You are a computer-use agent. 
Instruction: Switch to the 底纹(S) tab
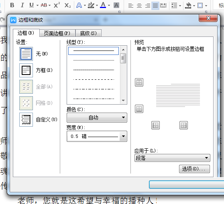(x=88, y=33)
